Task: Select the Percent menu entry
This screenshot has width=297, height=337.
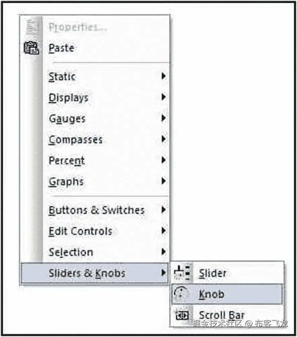Action: click(66, 161)
